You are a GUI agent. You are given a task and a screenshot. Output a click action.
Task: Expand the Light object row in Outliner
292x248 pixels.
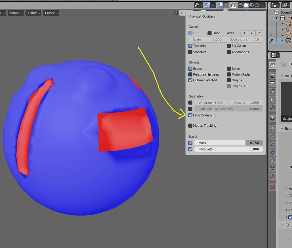pyautogui.click(x=282, y=29)
